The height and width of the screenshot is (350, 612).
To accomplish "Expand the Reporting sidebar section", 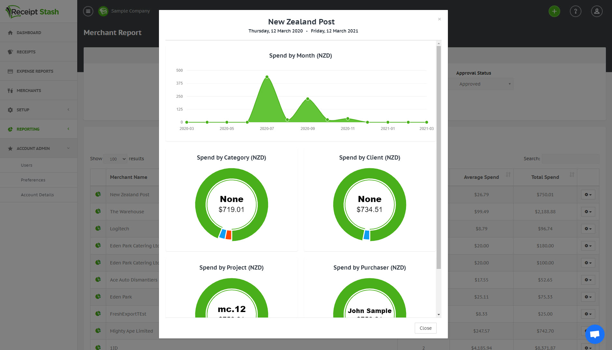I will pyautogui.click(x=39, y=129).
